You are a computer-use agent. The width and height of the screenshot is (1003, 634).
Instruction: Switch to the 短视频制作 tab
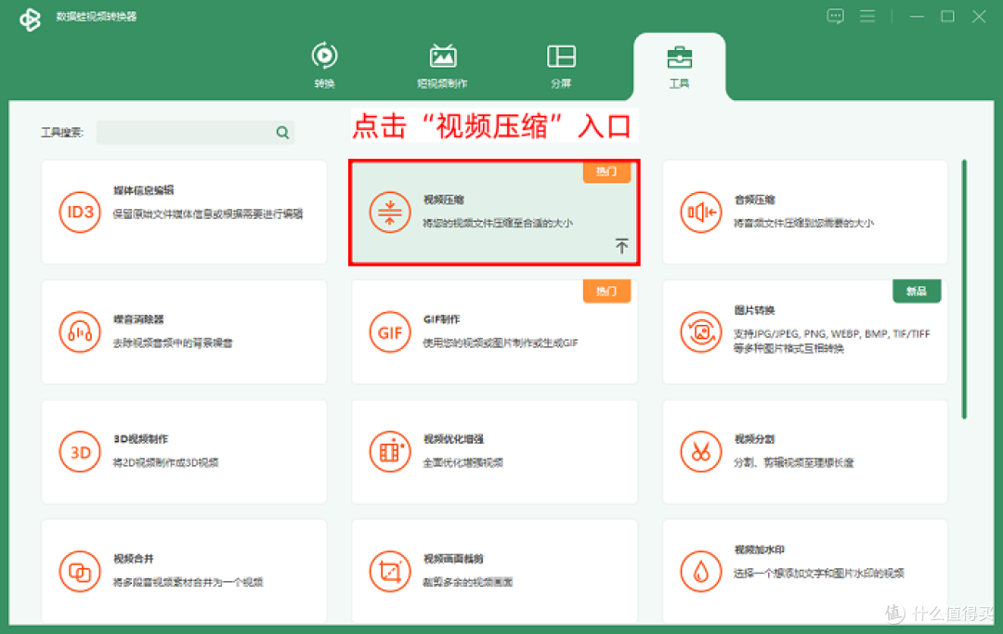pyautogui.click(x=443, y=65)
